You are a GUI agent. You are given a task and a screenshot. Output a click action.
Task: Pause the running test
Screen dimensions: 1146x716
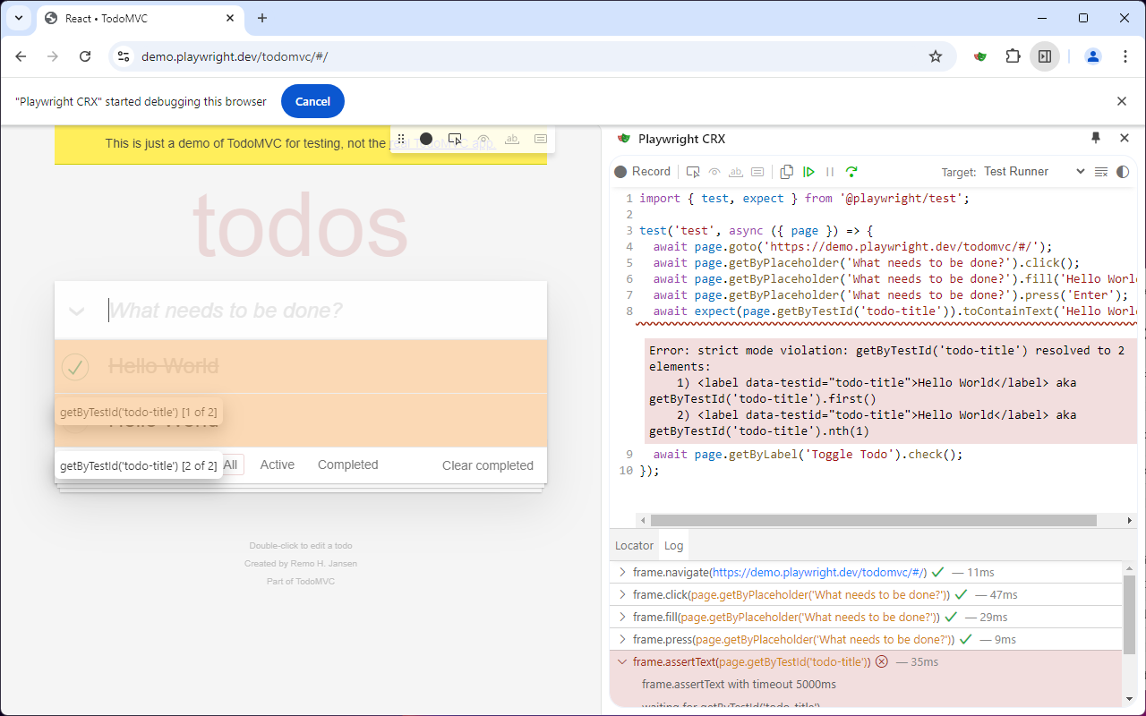(830, 172)
